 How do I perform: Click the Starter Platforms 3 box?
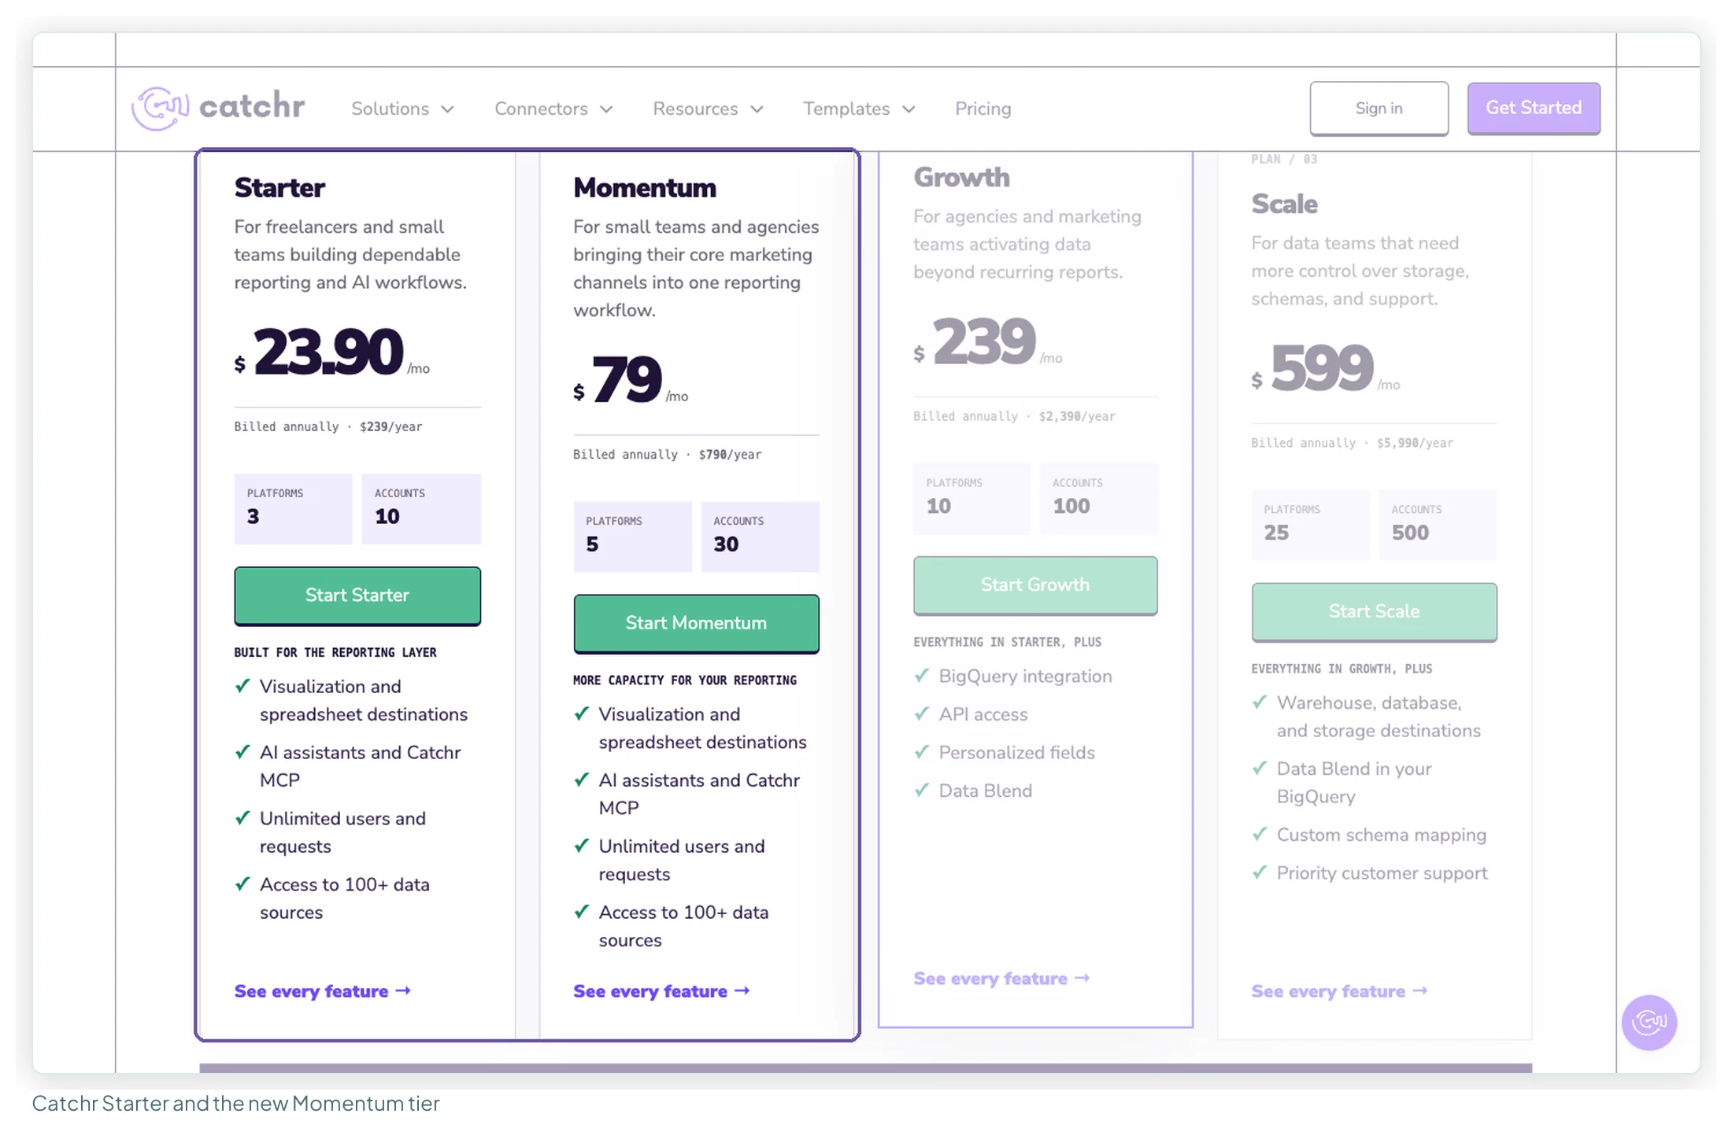(293, 509)
